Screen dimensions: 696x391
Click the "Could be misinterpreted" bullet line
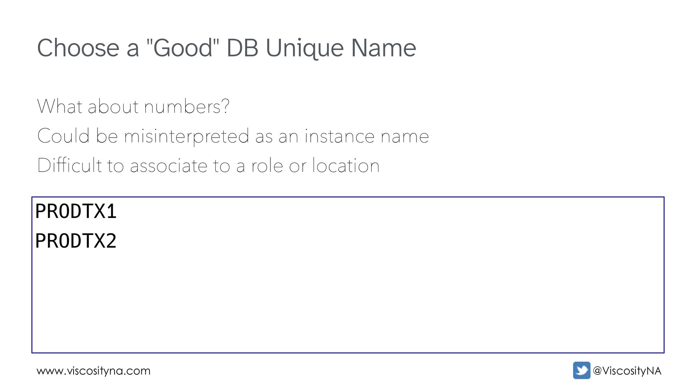tap(233, 136)
